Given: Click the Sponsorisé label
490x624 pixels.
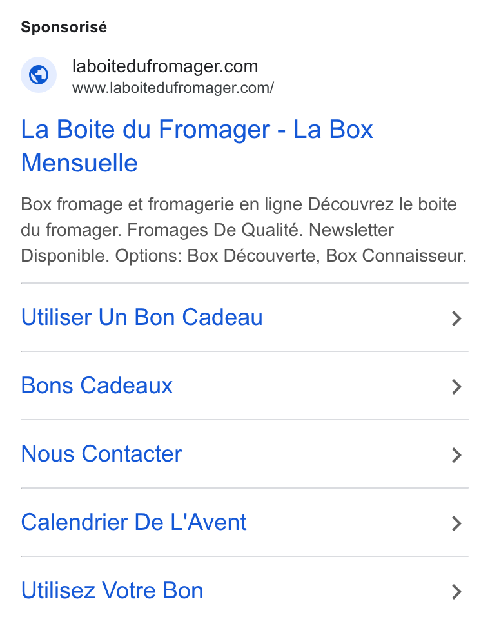Looking at the screenshot, I should (64, 27).
